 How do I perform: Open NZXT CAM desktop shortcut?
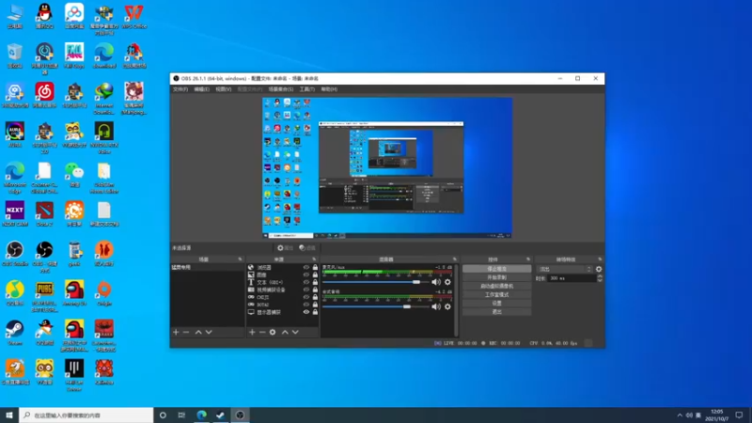15,214
